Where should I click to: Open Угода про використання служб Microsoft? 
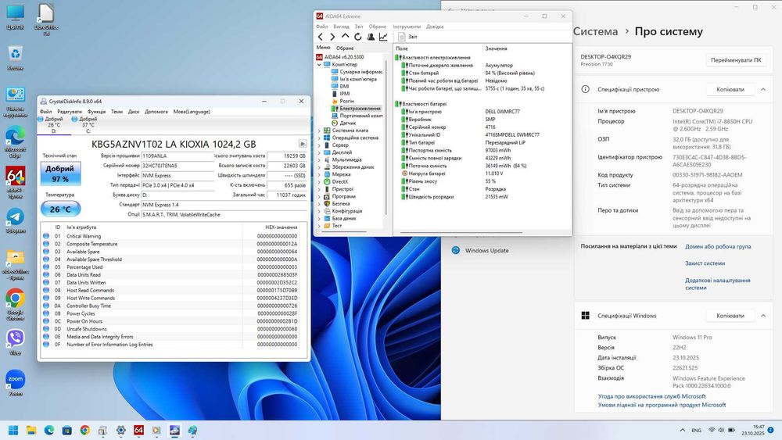pyautogui.click(x=651, y=396)
